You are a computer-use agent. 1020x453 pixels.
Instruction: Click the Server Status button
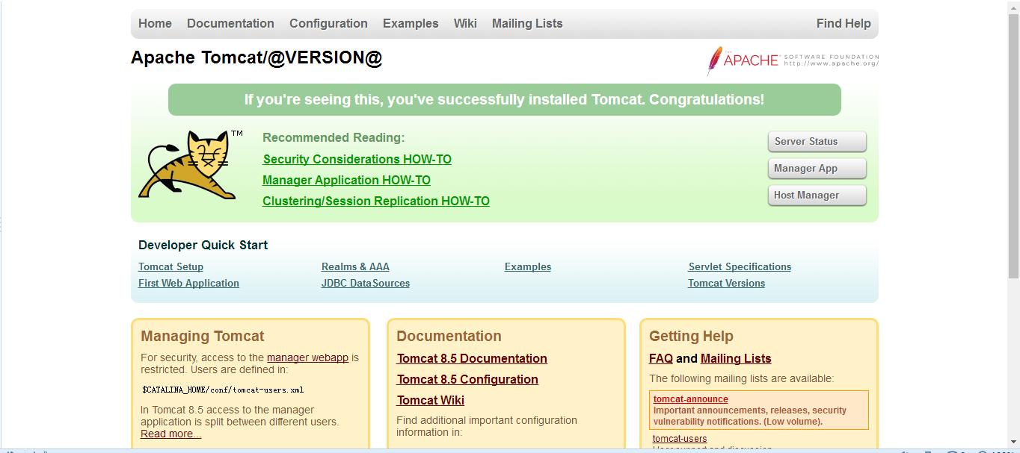817,141
